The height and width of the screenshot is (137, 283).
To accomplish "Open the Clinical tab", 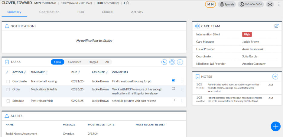I will click(107, 12).
